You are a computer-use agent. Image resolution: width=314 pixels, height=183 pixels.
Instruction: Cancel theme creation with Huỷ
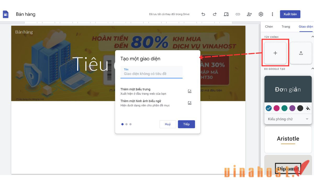[168, 124]
